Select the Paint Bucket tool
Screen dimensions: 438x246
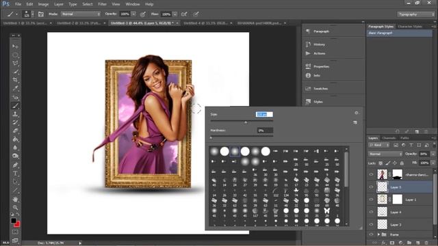[x=15, y=139]
